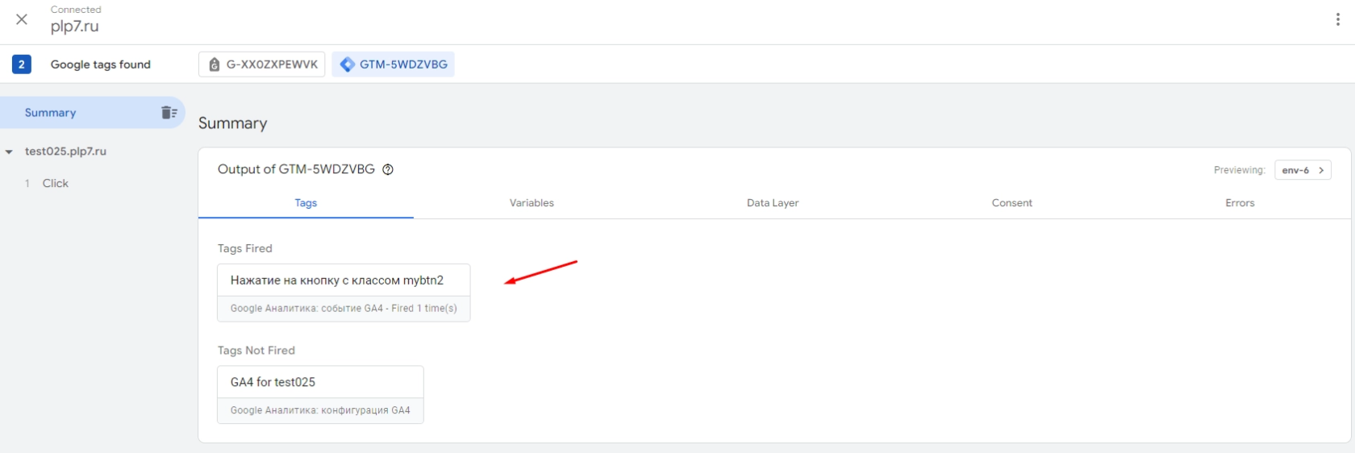This screenshot has width=1355, height=453.
Task: Click the Summary page heading
Action: pyautogui.click(x=232, y=123)
